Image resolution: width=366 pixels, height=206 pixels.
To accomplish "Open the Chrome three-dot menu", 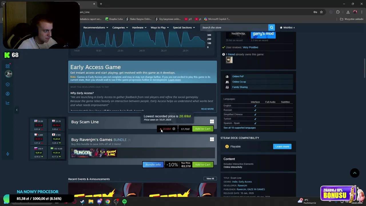I will tap(362, 12).
